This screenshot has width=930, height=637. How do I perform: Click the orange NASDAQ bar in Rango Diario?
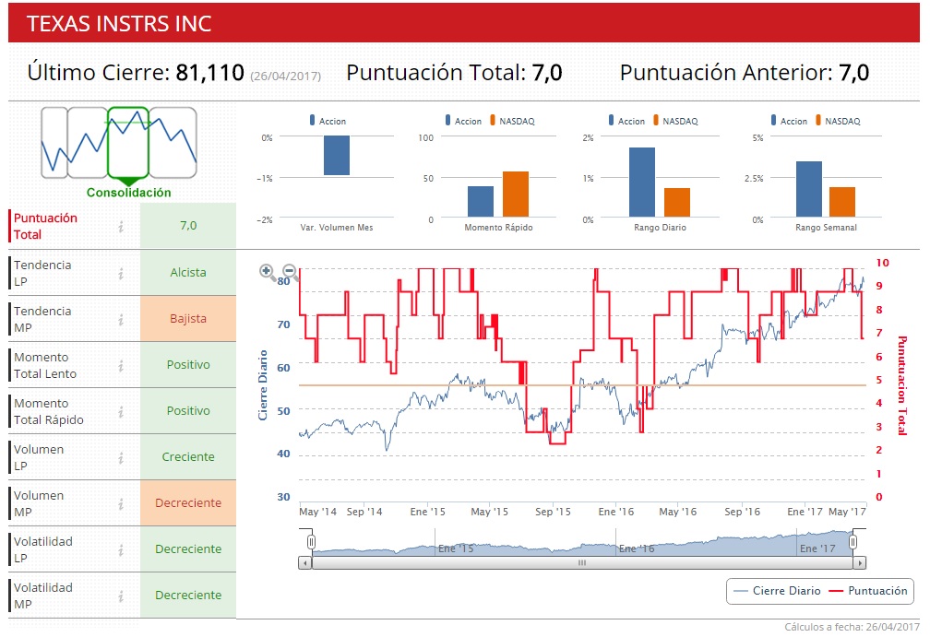click(677, 202)
